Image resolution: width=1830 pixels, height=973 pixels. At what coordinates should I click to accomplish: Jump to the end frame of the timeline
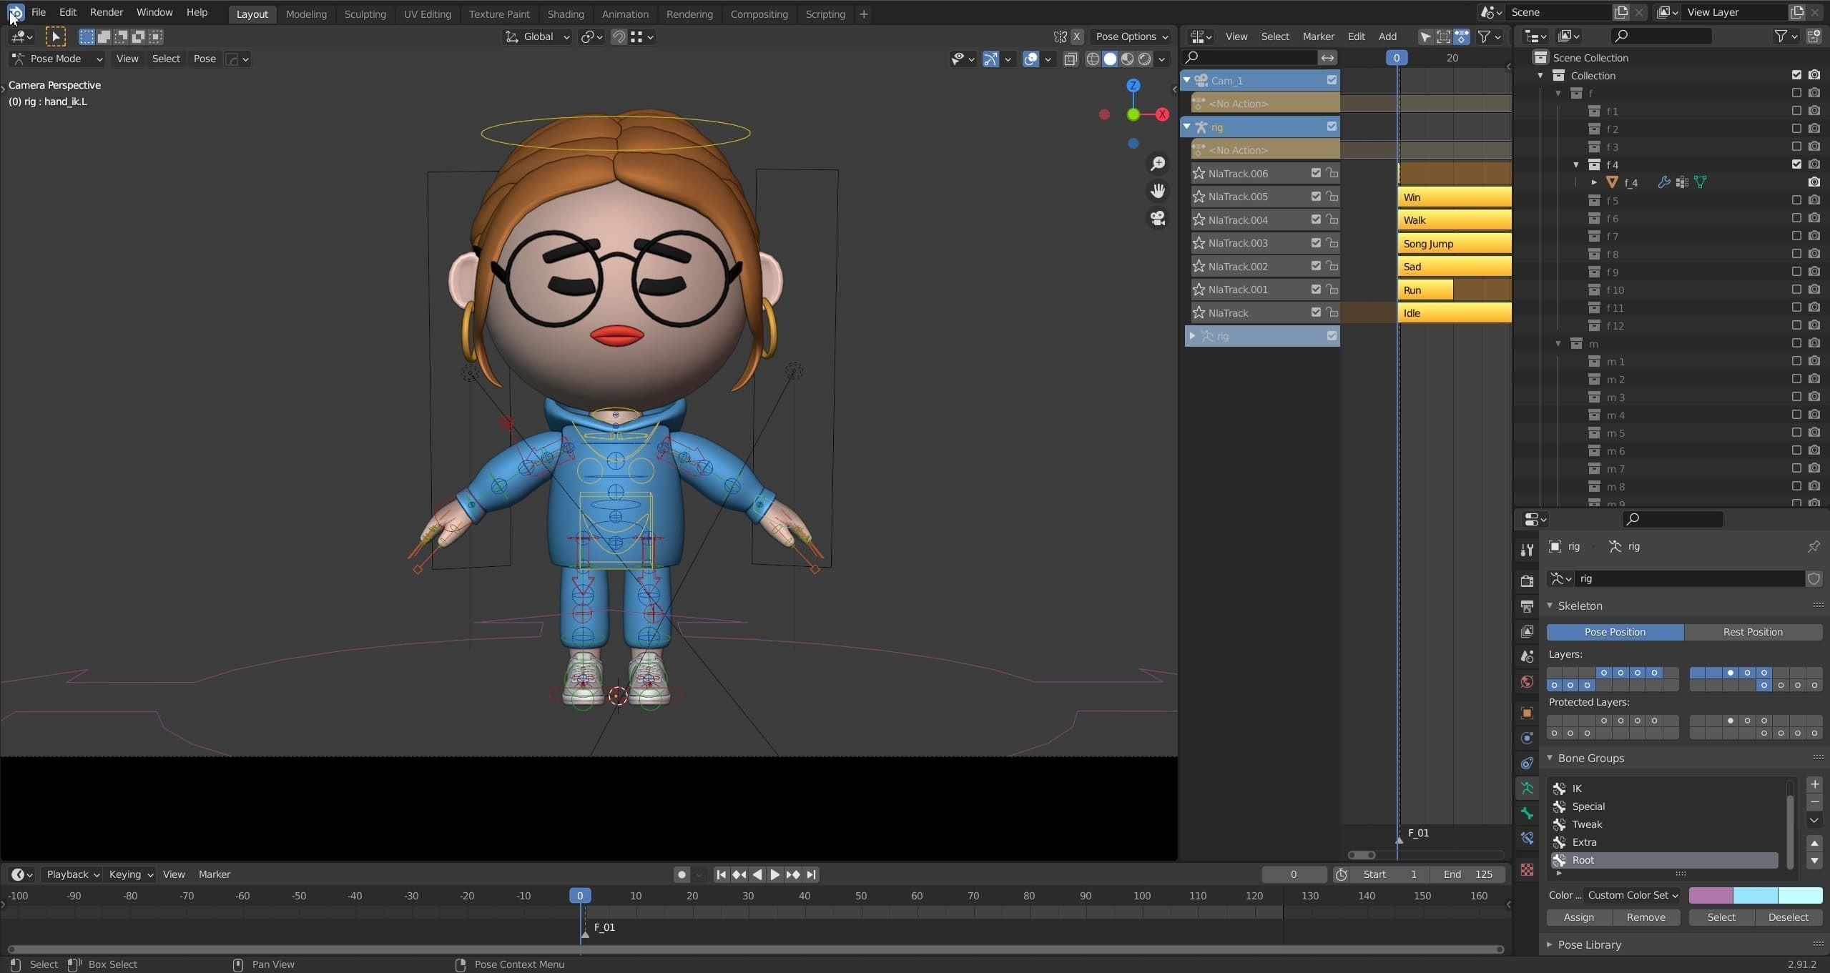pos(810,874)
